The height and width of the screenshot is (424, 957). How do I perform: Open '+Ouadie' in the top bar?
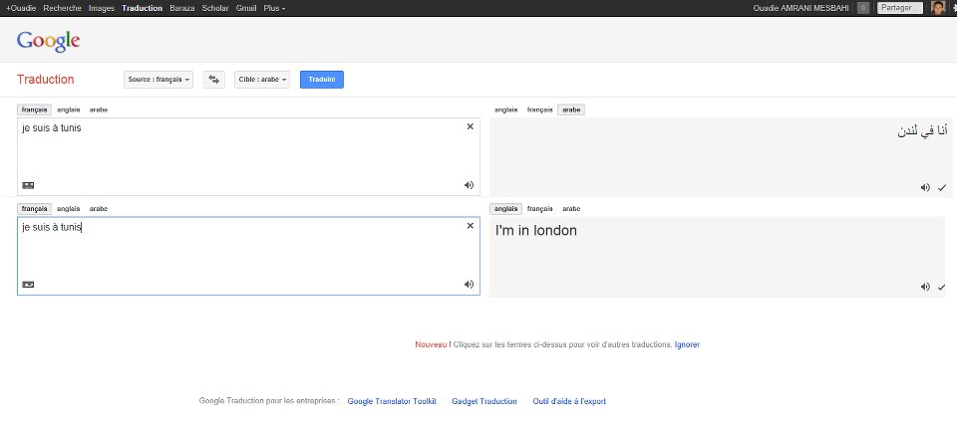click(x=21, y=8)
